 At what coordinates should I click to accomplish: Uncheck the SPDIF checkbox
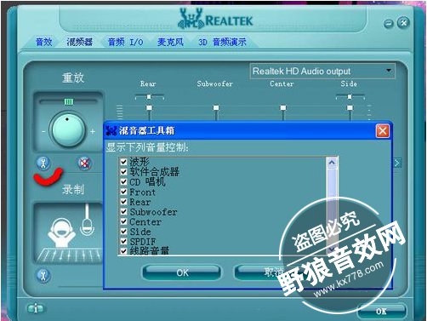click(x=123, y=241)
